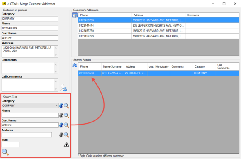
Task: Toggle the pin icon beside search Address
Action: click(x=61, y=135)
